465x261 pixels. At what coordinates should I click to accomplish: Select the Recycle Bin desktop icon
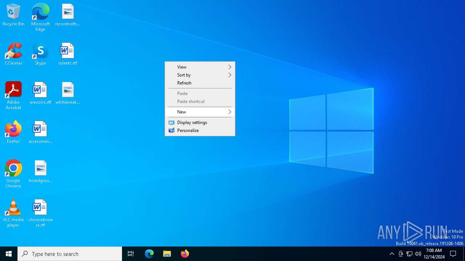13,15
